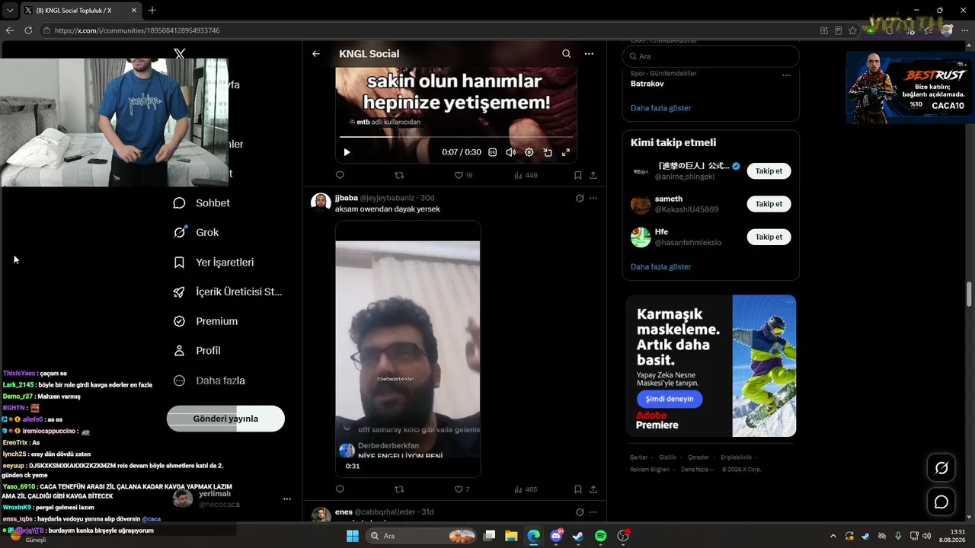The width and height of the screenshot is (975, 548).
Task: Open Premium in the sidebar
Action: coord(206,321)
